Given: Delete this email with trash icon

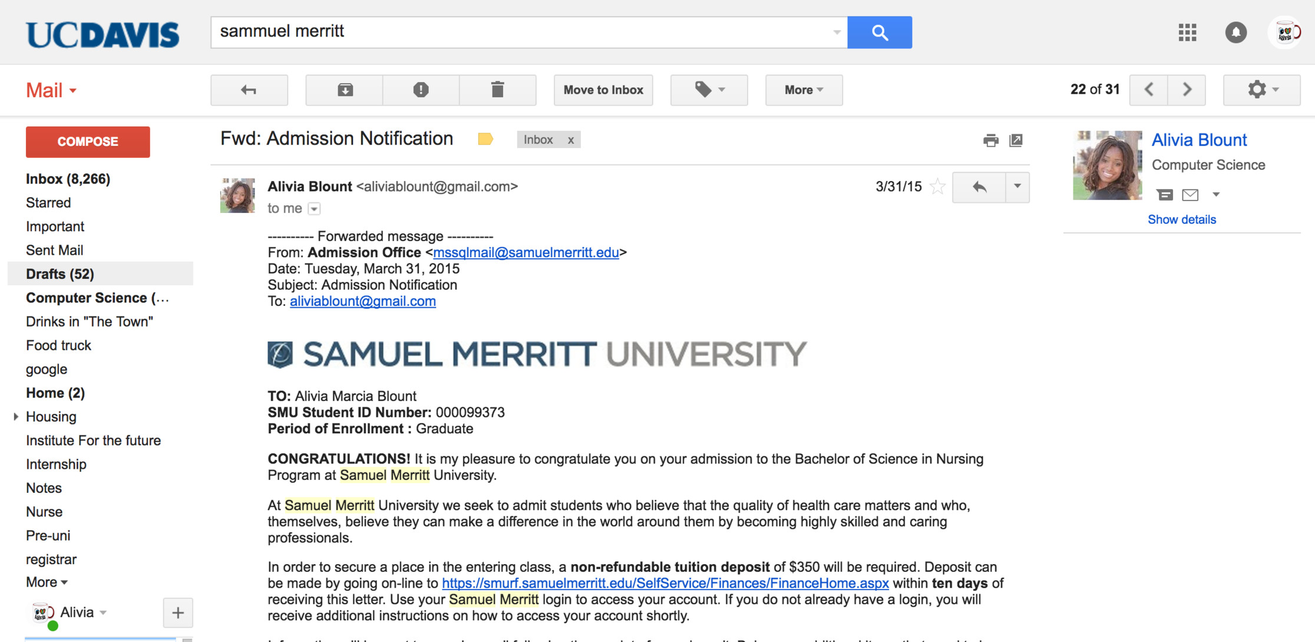Looking at the screenshot, I should 498,90.
